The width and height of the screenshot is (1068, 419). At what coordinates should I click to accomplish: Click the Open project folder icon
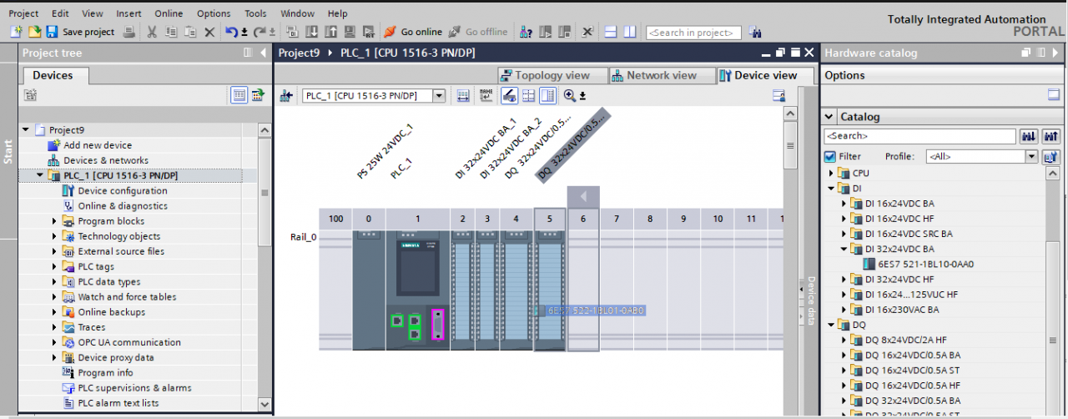pos(34,32)
